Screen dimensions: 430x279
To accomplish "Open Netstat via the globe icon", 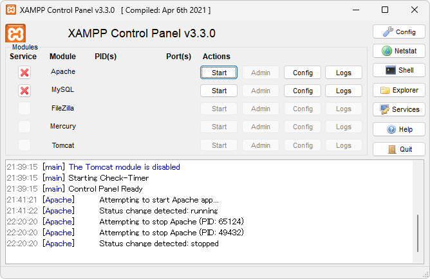I will click(387, 51).
